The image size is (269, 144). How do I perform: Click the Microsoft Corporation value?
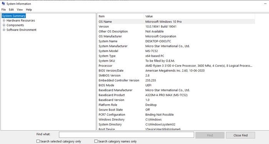161,36
